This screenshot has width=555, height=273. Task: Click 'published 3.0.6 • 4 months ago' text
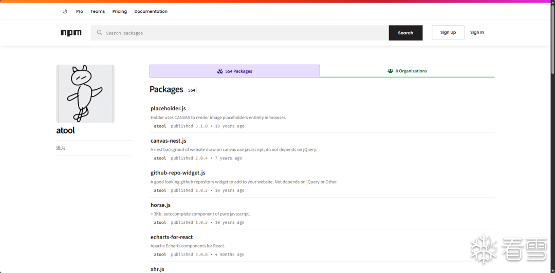coord(208,255)
